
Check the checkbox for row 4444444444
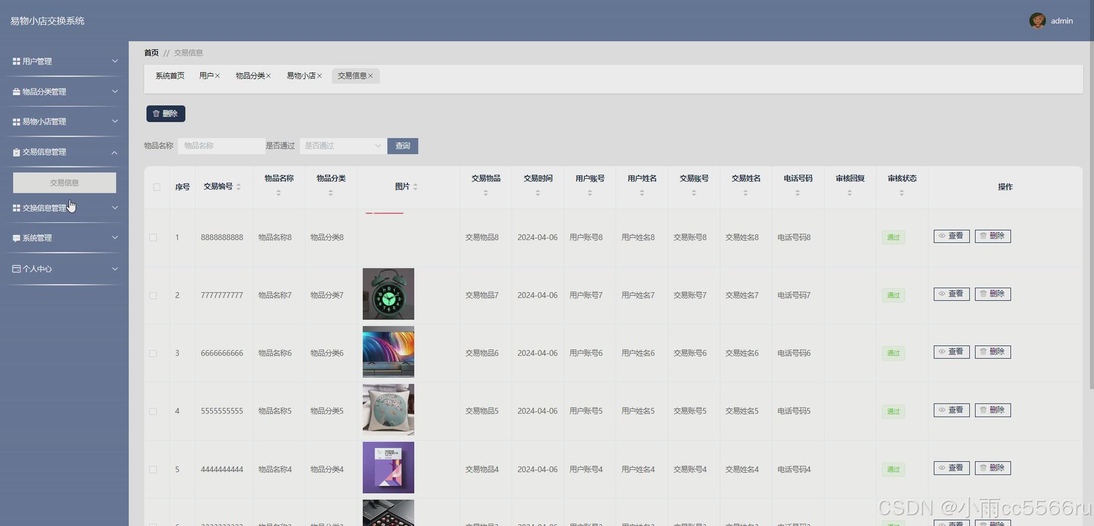(153, 469)
